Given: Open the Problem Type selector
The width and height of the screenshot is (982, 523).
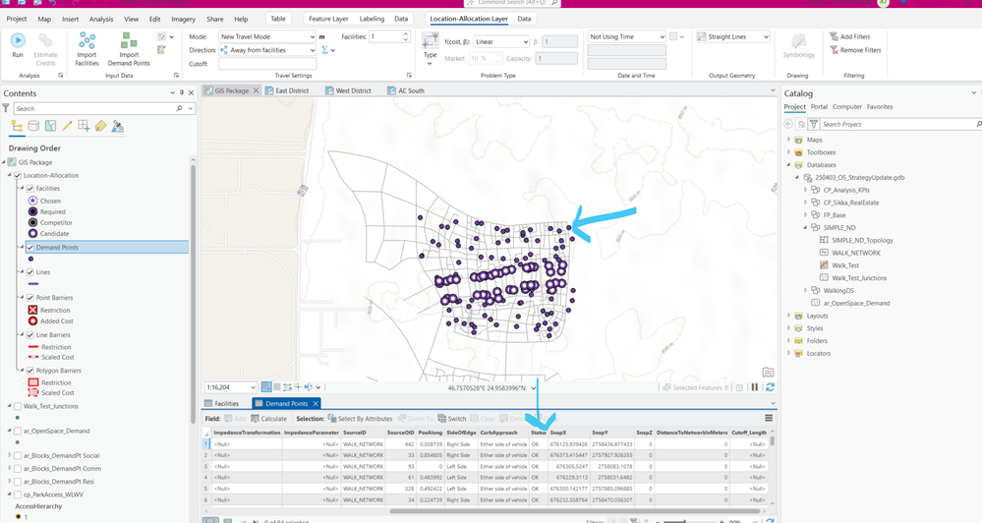Looking at the screenshot, I should [430, 49].
